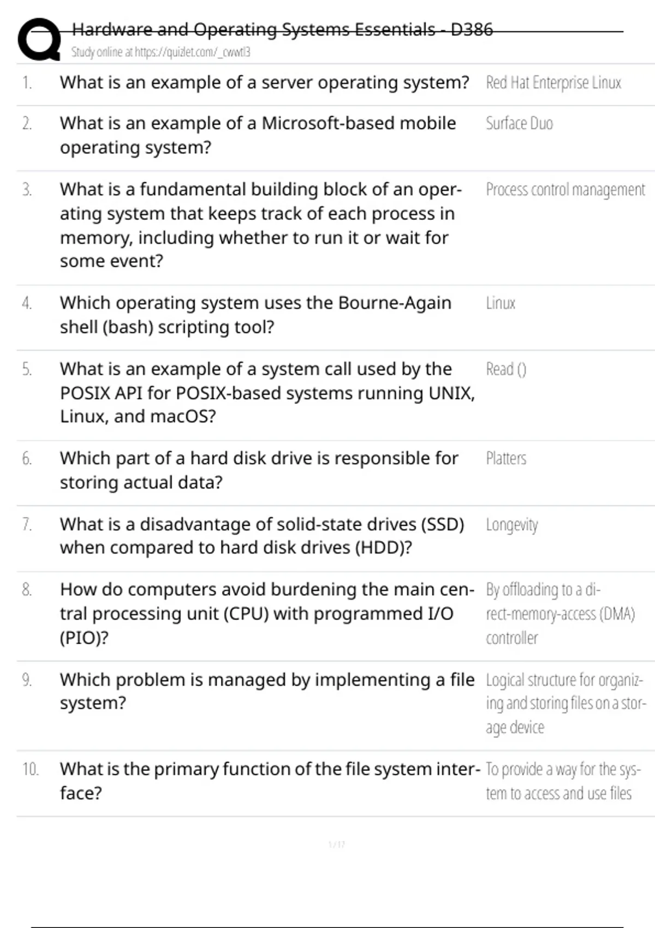Select the server operating system question
This screenshot has height=928, width=655.
[264, 83]
